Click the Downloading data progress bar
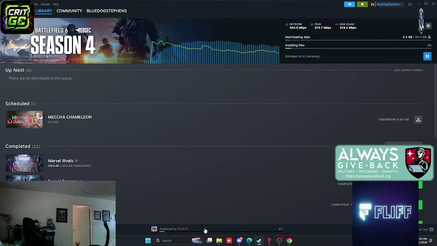Screen dimensions: 437x246 pyautogui.click(x=358, y=40)
